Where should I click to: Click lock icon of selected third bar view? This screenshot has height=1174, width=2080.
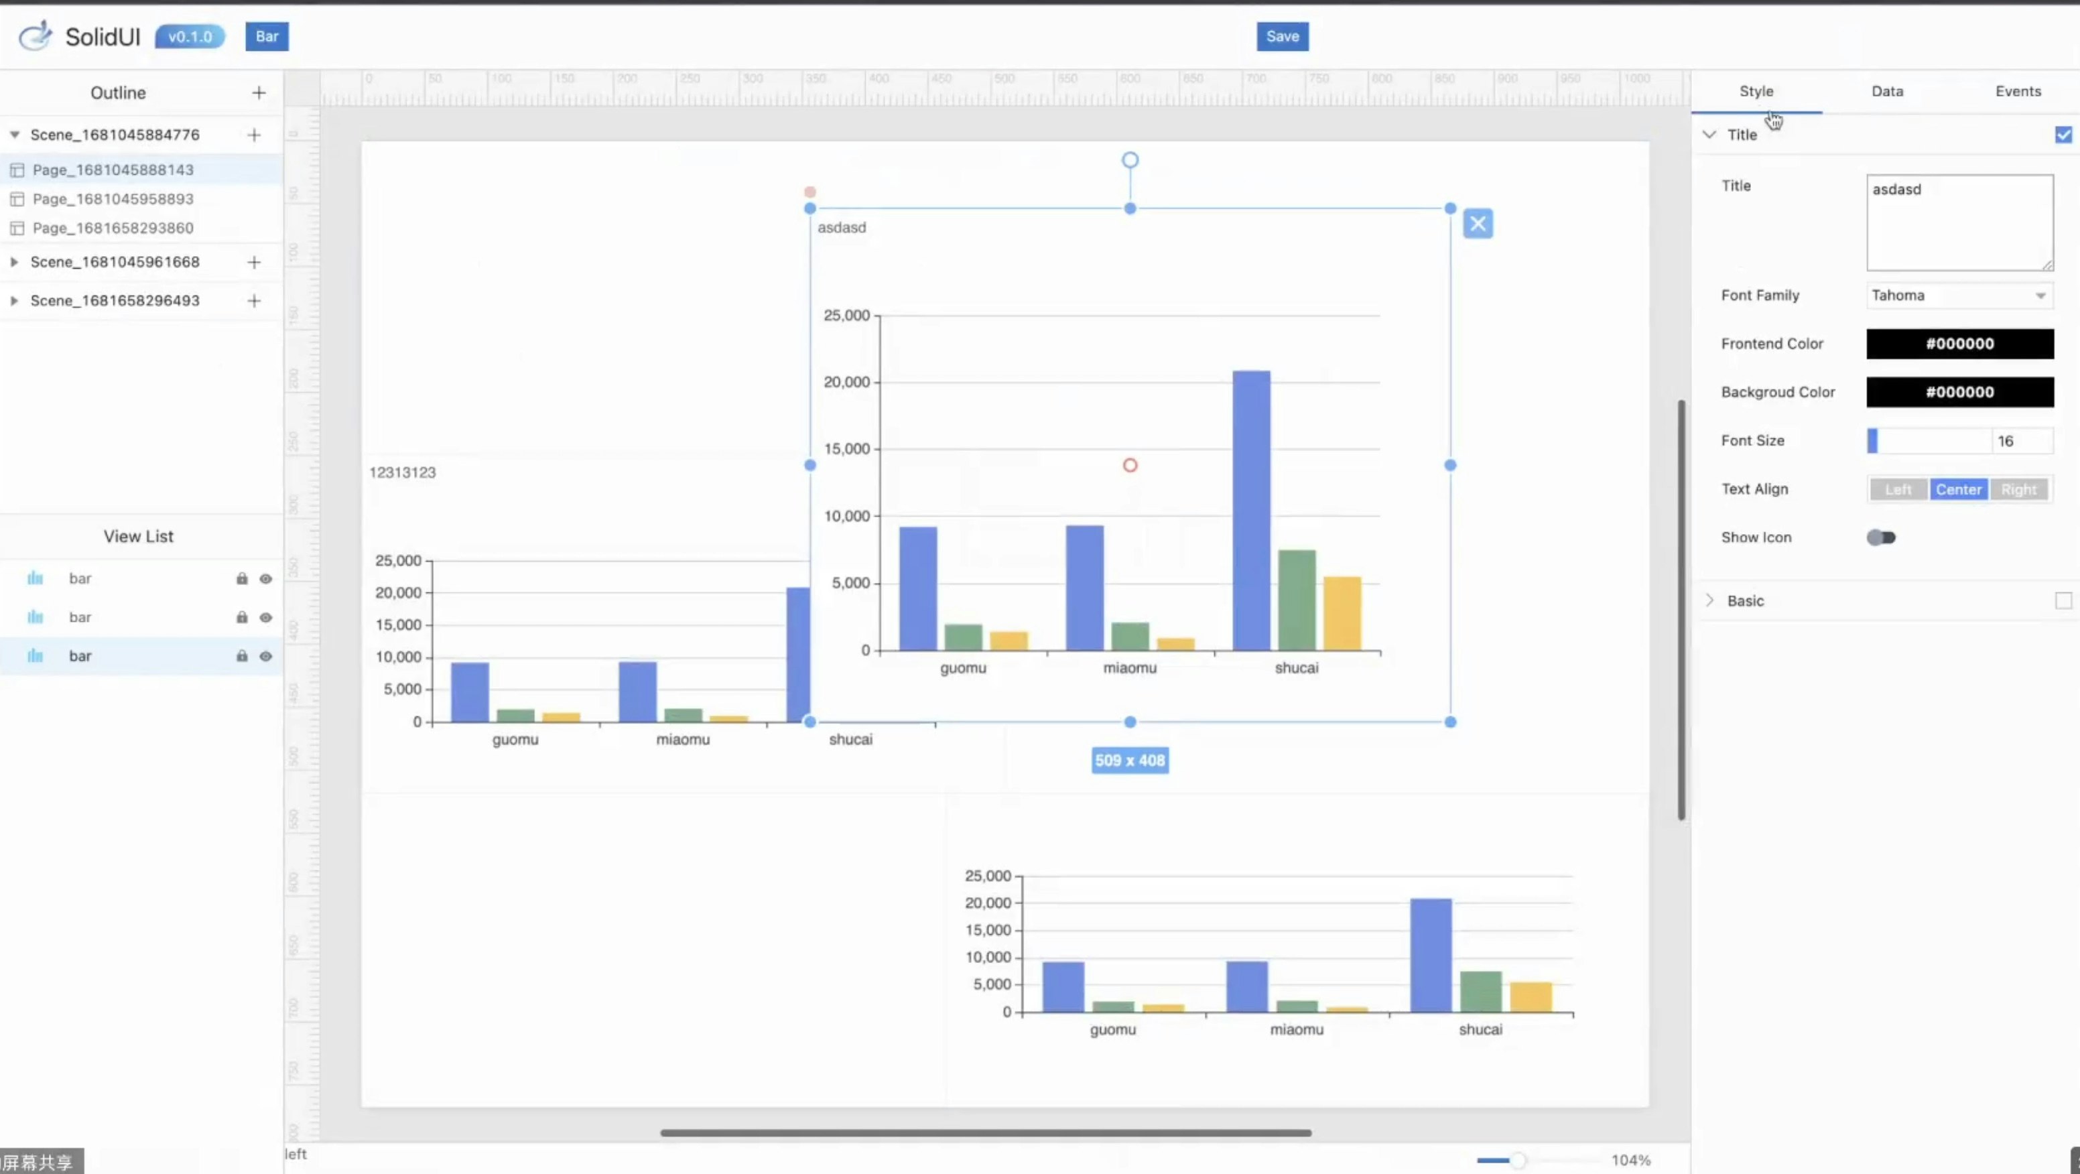[241, 655]
